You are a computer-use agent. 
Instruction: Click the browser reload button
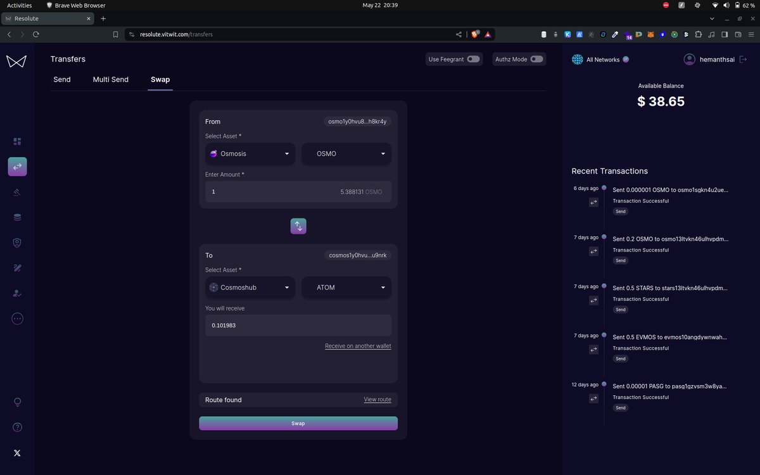pos(36,34)
